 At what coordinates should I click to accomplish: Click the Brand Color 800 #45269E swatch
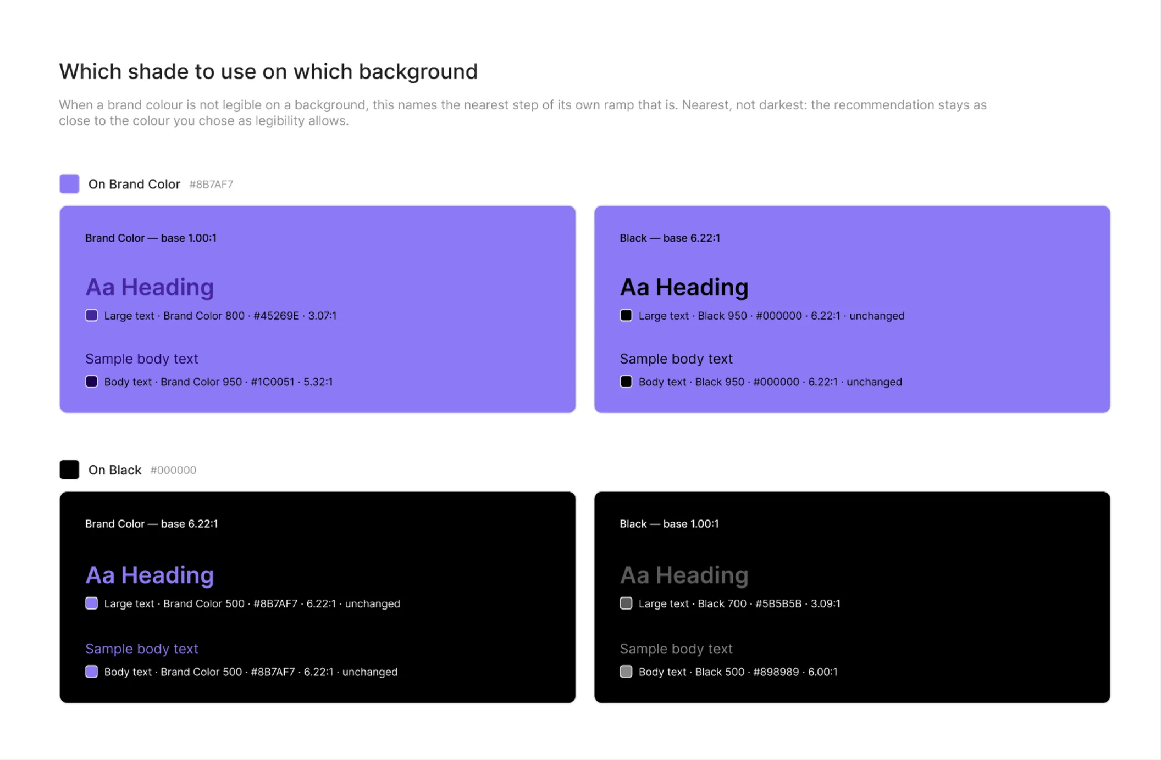click(92, 315)
